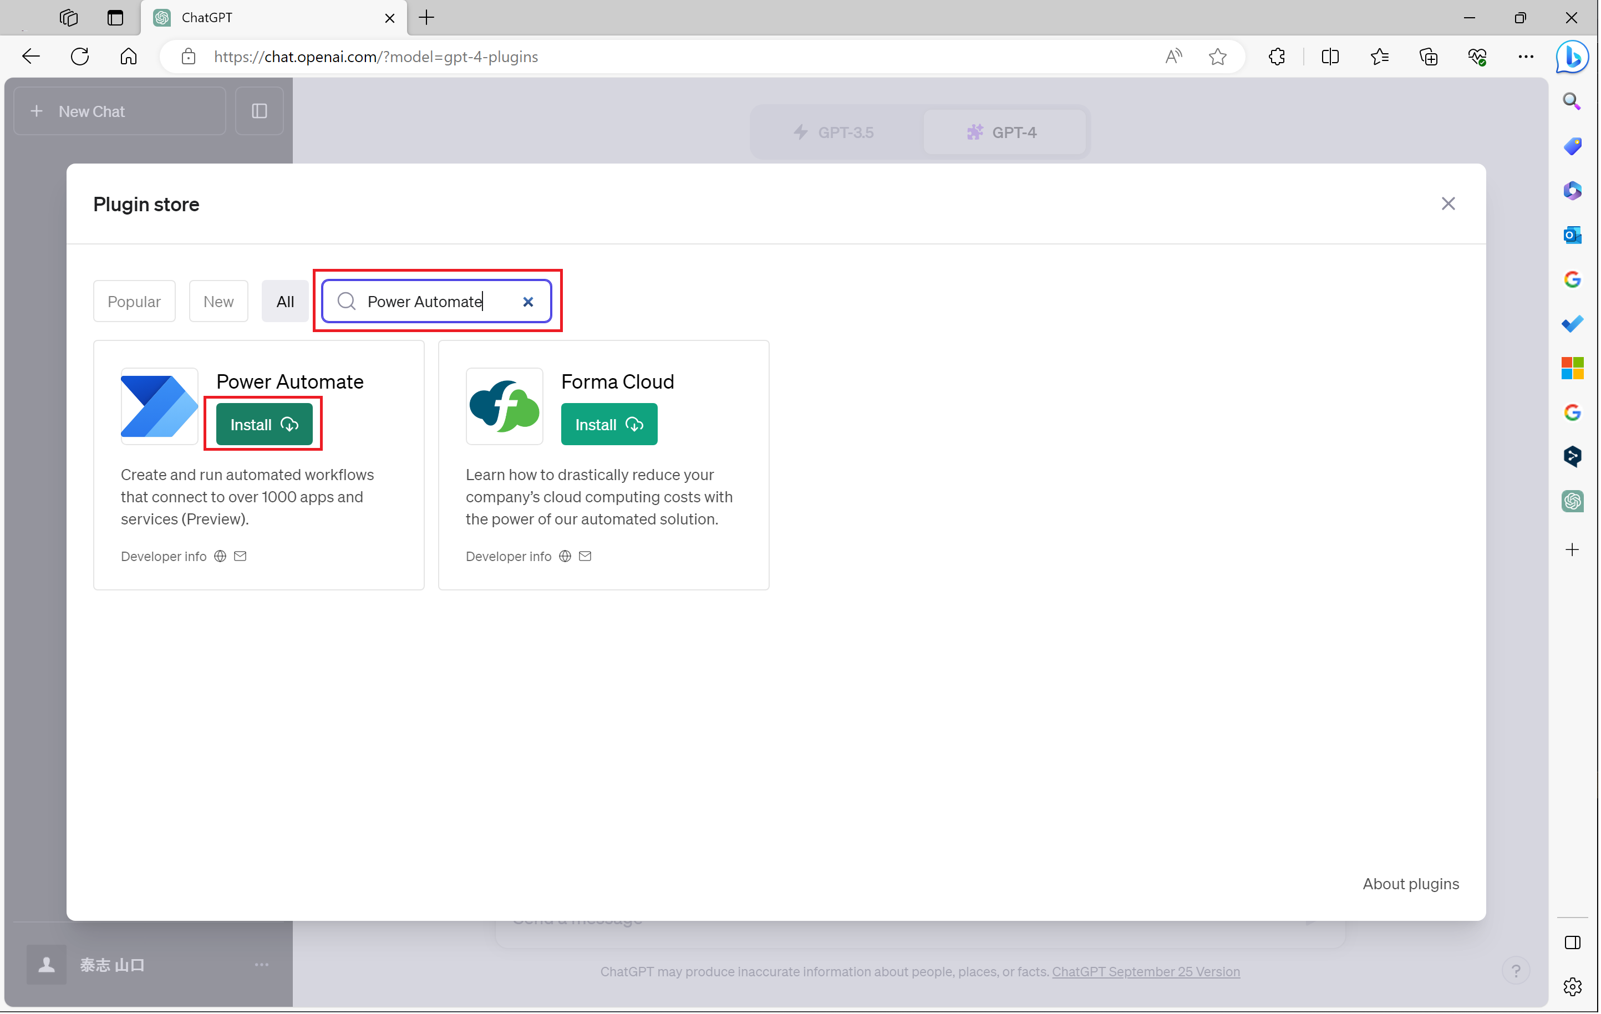Open Microsoft tiles icon in sidebar
This screenshot has width=1601, height=1014.
click(x=1572, y=368)
